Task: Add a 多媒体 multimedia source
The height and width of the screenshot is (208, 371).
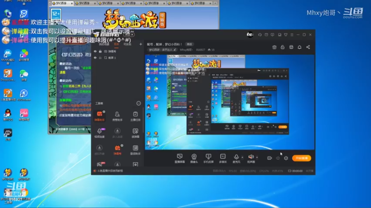Action: coord(223,158)
